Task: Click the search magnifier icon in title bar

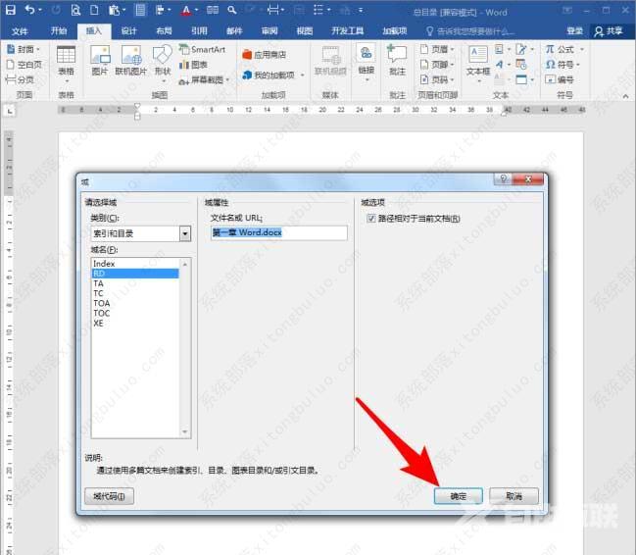Action: click(x=231, y=10)
